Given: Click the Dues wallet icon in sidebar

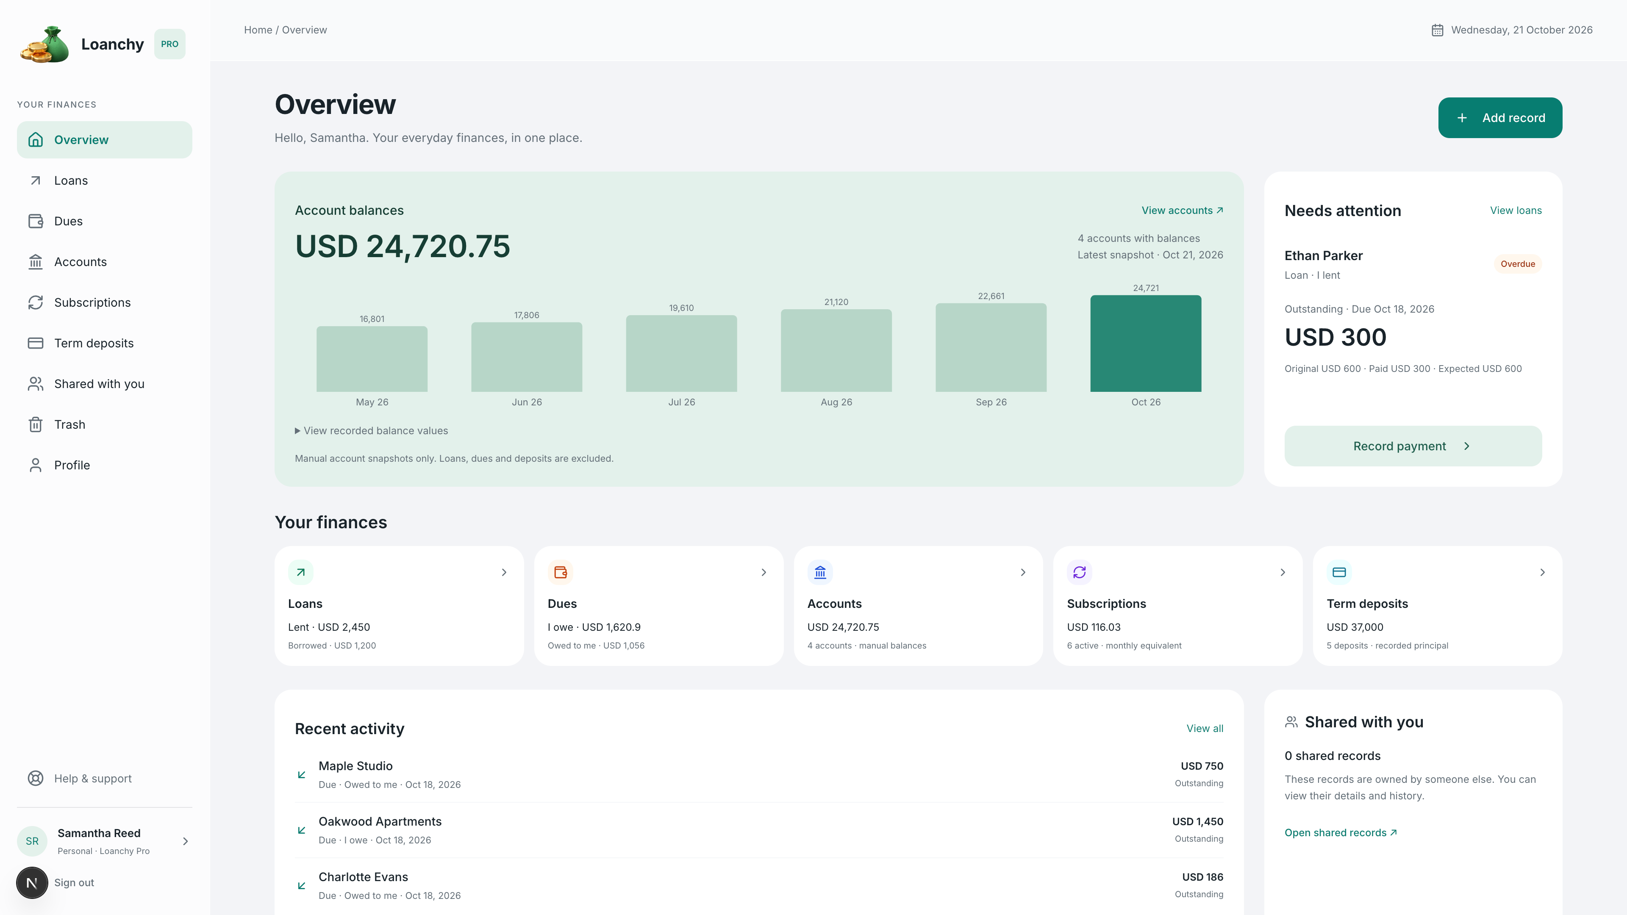Looking at the screenshot, I should 35,221.
